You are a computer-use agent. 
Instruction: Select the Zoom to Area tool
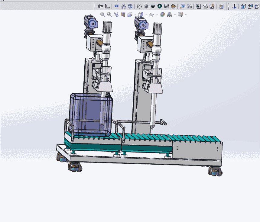109,14
